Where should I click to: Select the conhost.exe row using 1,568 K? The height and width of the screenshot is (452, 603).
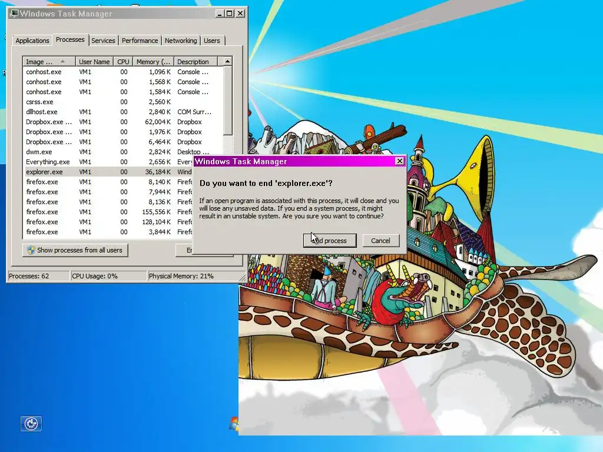pyautogui.click(x=122, y=82)
